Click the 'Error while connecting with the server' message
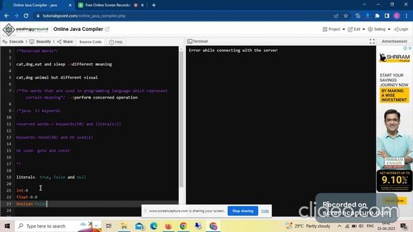The width and height of the screenshot is (413, 232). coord(233,50)
